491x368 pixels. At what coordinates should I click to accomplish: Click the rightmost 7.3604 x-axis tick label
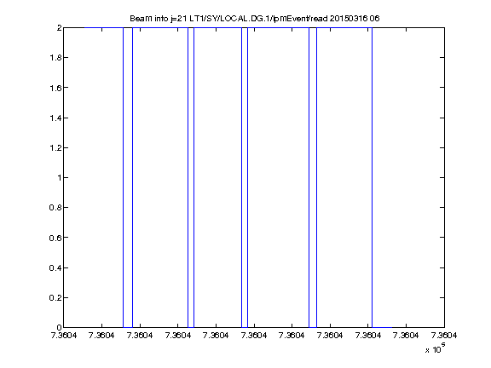[444, 336]
